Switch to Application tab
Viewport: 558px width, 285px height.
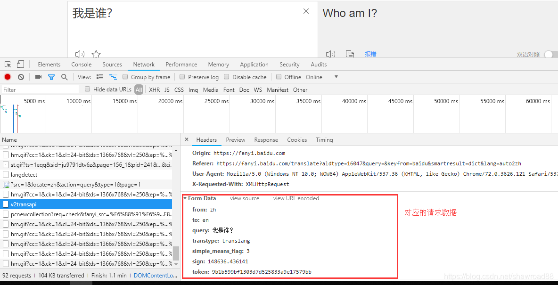click(x=254, y=65)
